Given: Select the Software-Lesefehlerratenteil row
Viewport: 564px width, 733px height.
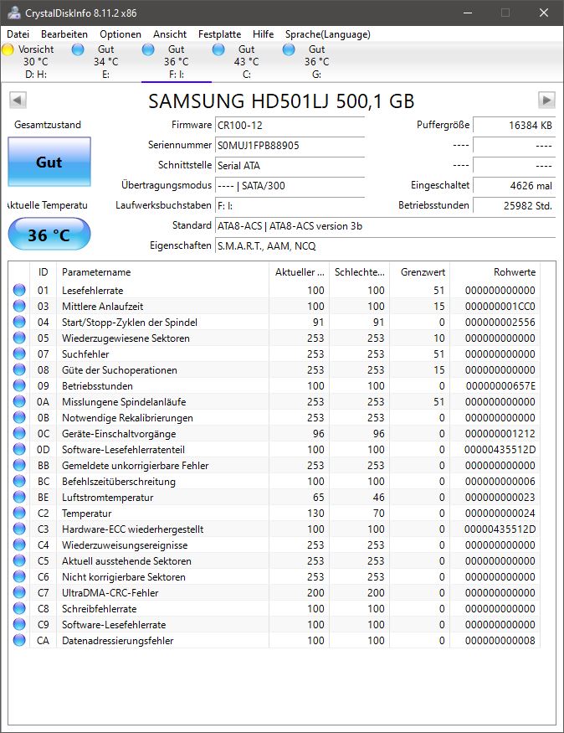Looking at the screenshot, I should 274,449.
